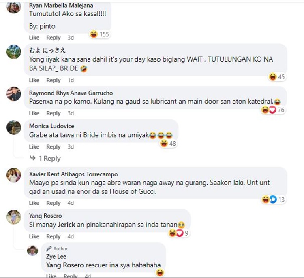
Task: Open the reactions showing 9 on Yang Rosero's comment
Action: [179, 233]
